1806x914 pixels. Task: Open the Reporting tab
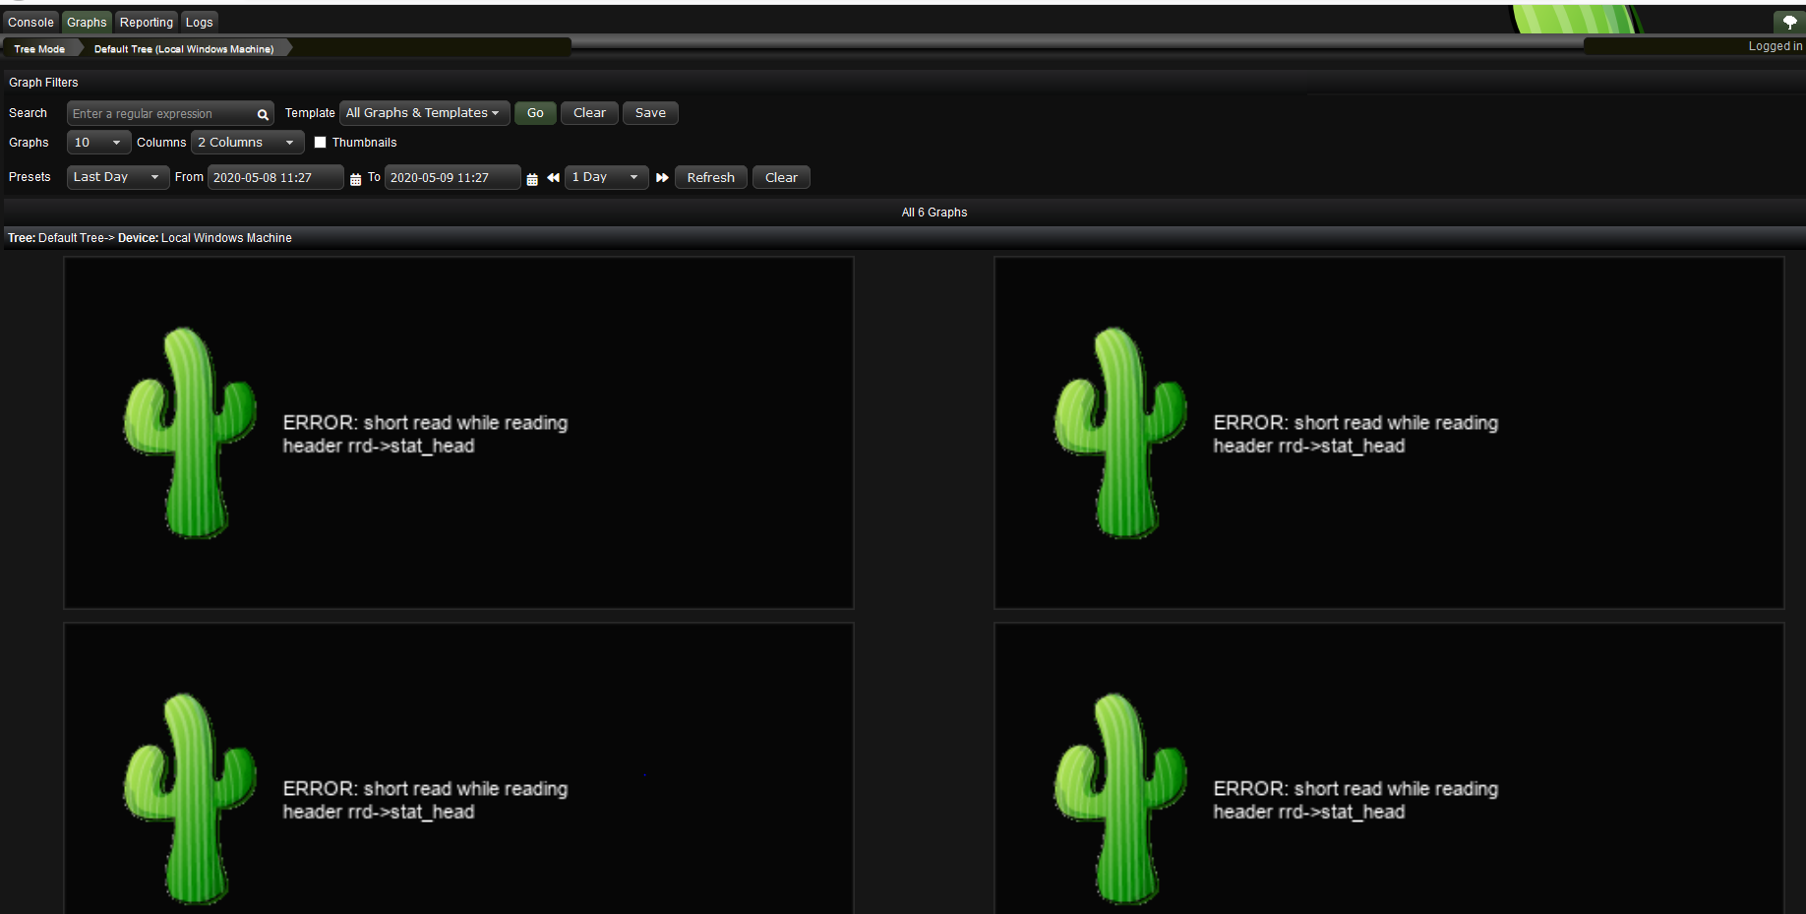click(x=147, y=22)
